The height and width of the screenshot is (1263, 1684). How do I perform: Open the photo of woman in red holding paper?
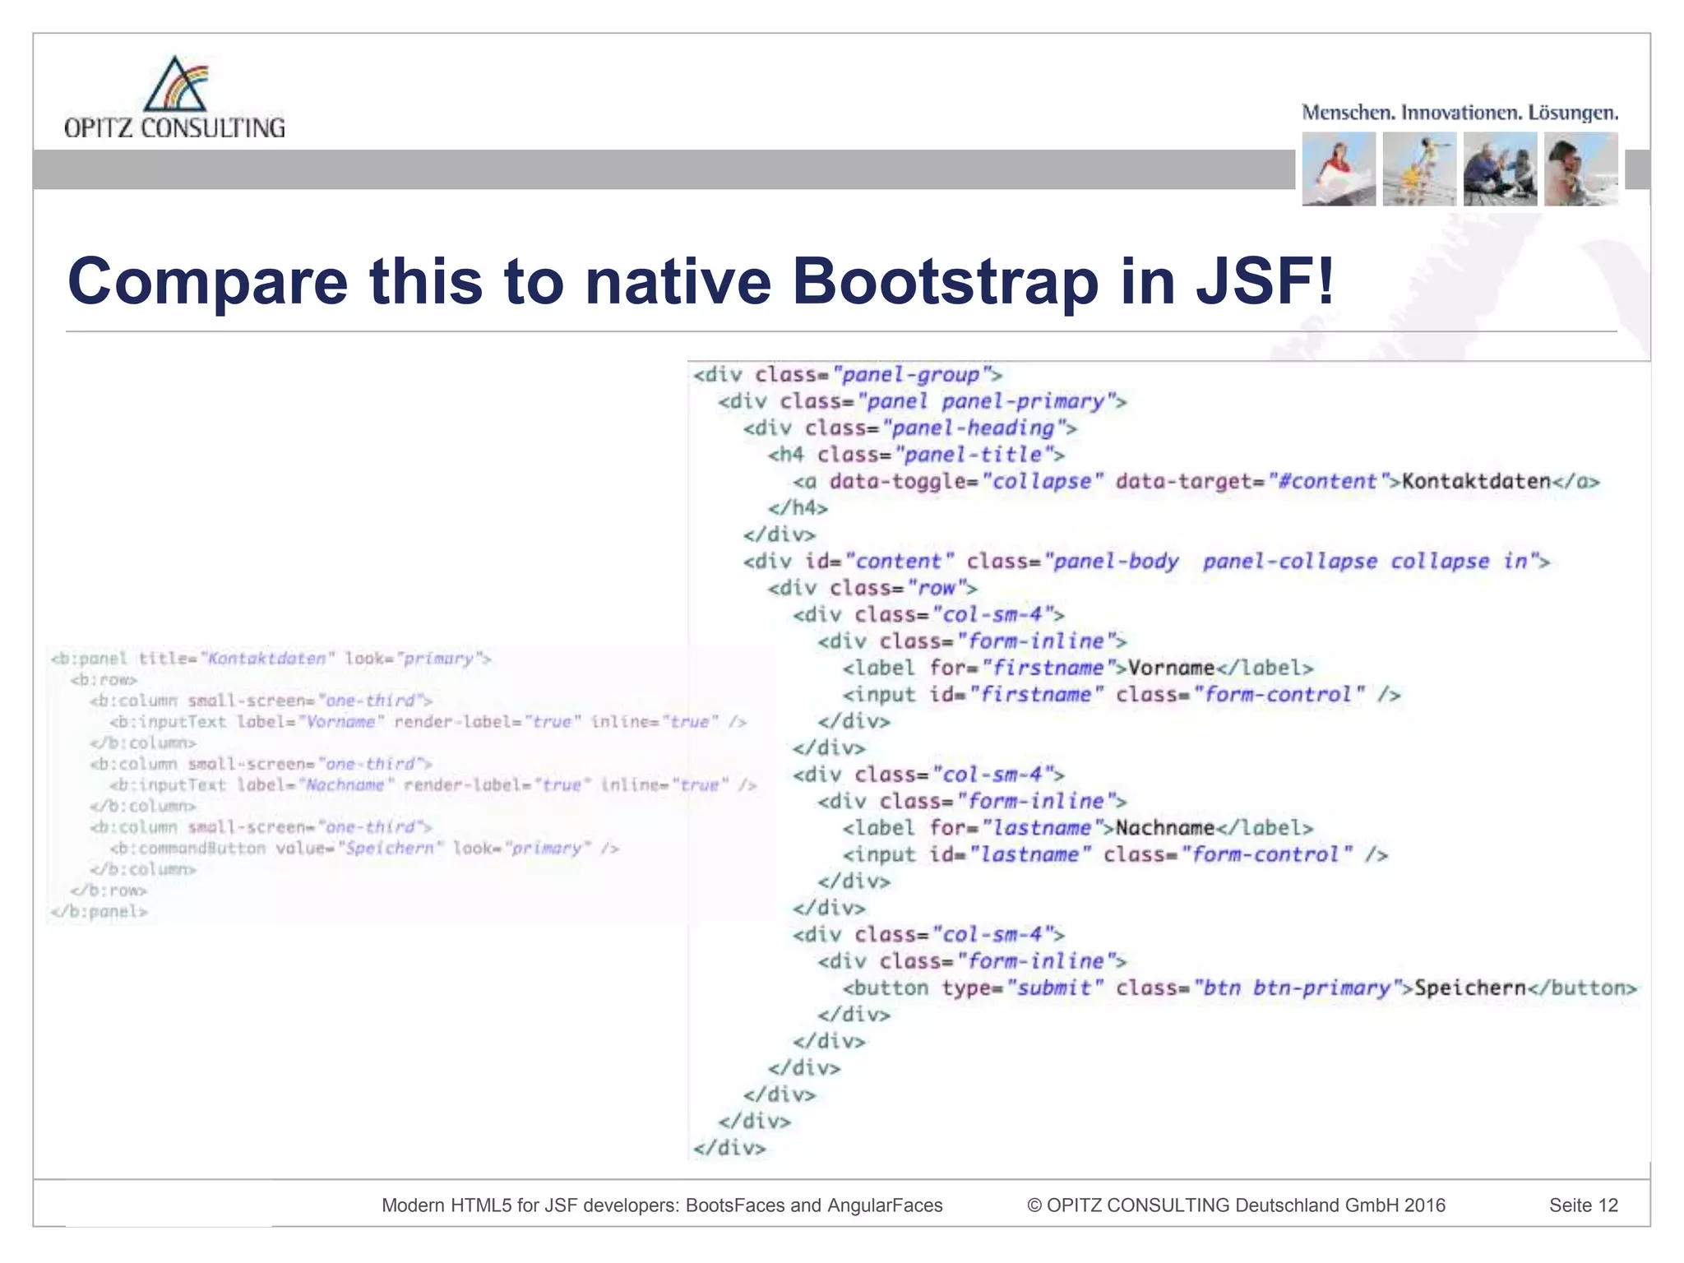1339,169
